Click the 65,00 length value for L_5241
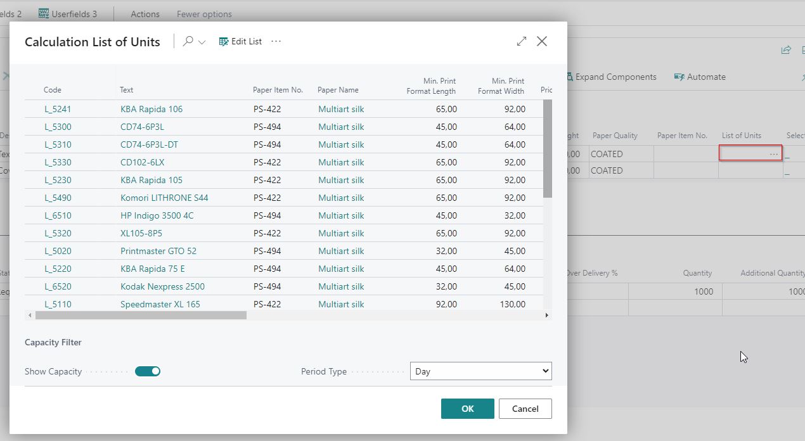The height and width of the screenshot is (441, 805). click(446, 109)
